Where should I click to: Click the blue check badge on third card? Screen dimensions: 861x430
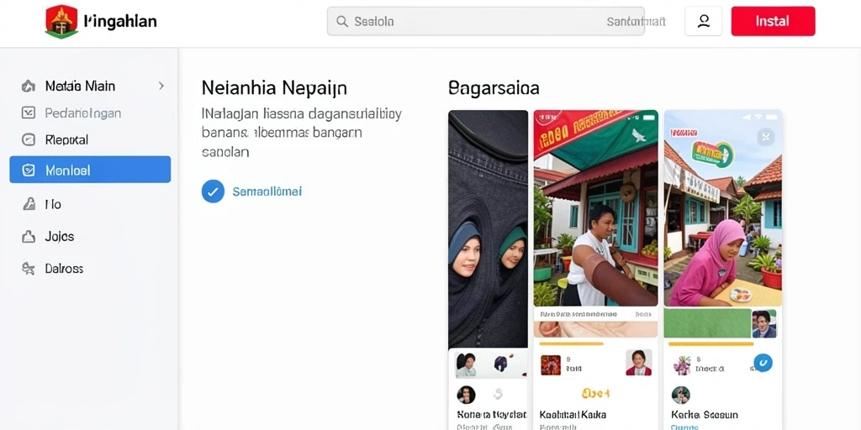pyautogui.click(x=763, y=363)
